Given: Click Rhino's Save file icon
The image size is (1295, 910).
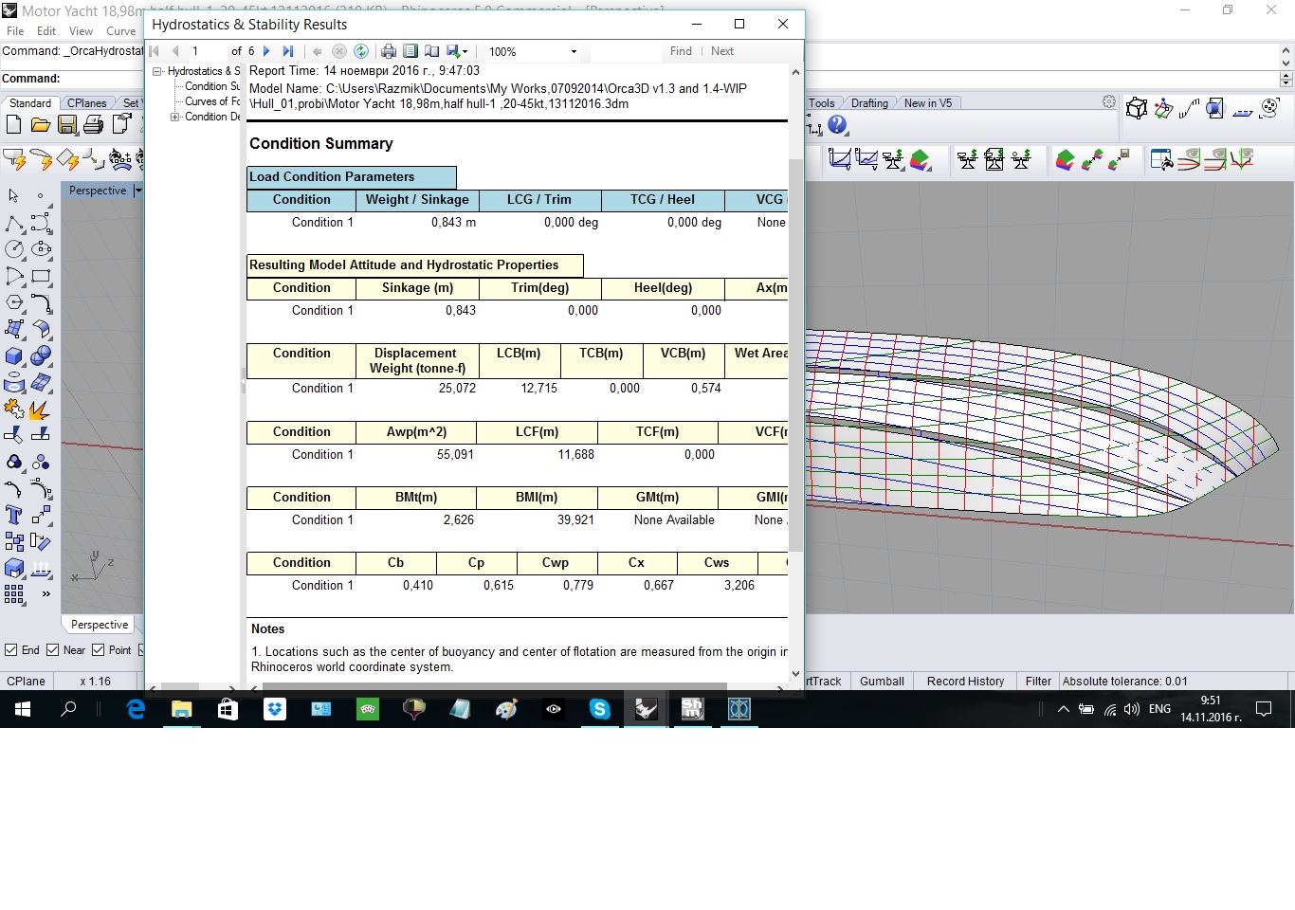Looking at the screenshot, I should pos(67,124).
